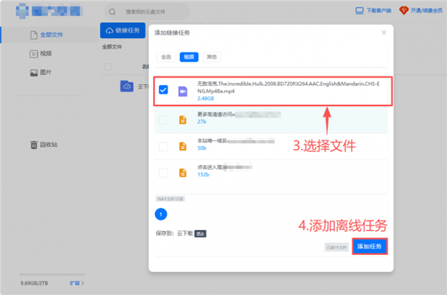This screenshot has width=447, height=295.
Task: Check the 50b text file checkbox
Action: (x=163, y=147)
